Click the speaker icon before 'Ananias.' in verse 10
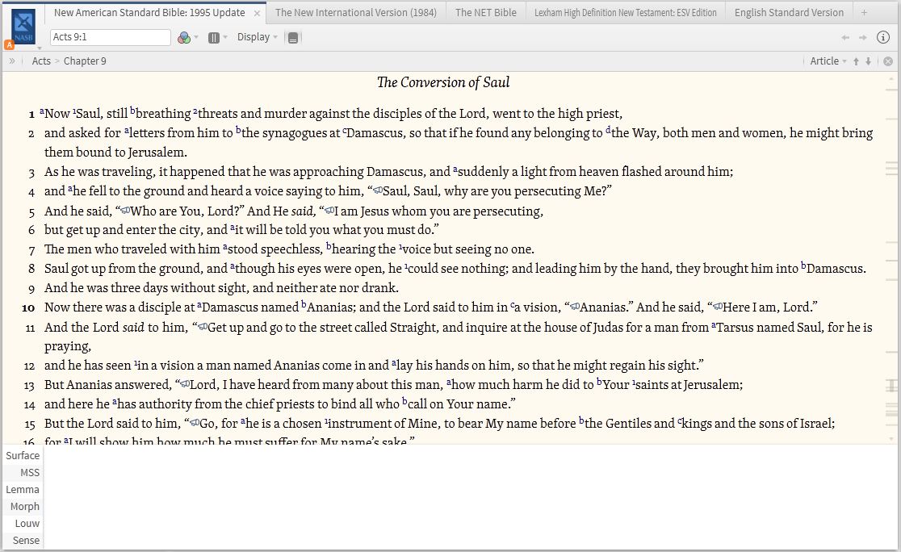 (x=574, y=307)
